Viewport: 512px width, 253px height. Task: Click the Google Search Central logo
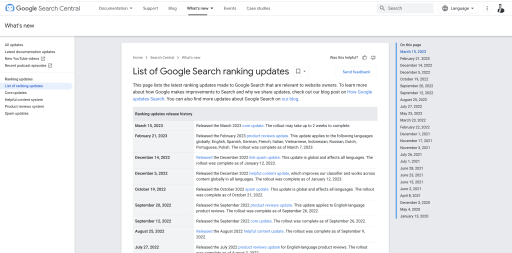[42, 8]
